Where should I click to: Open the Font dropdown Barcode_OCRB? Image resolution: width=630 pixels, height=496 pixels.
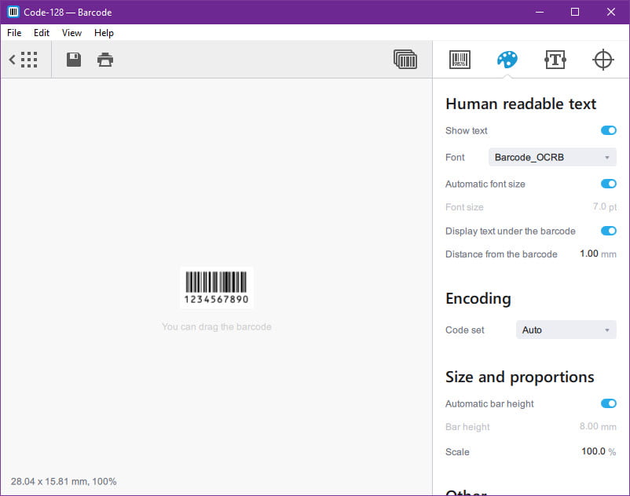pyautogui.click(x=552, y=157)
